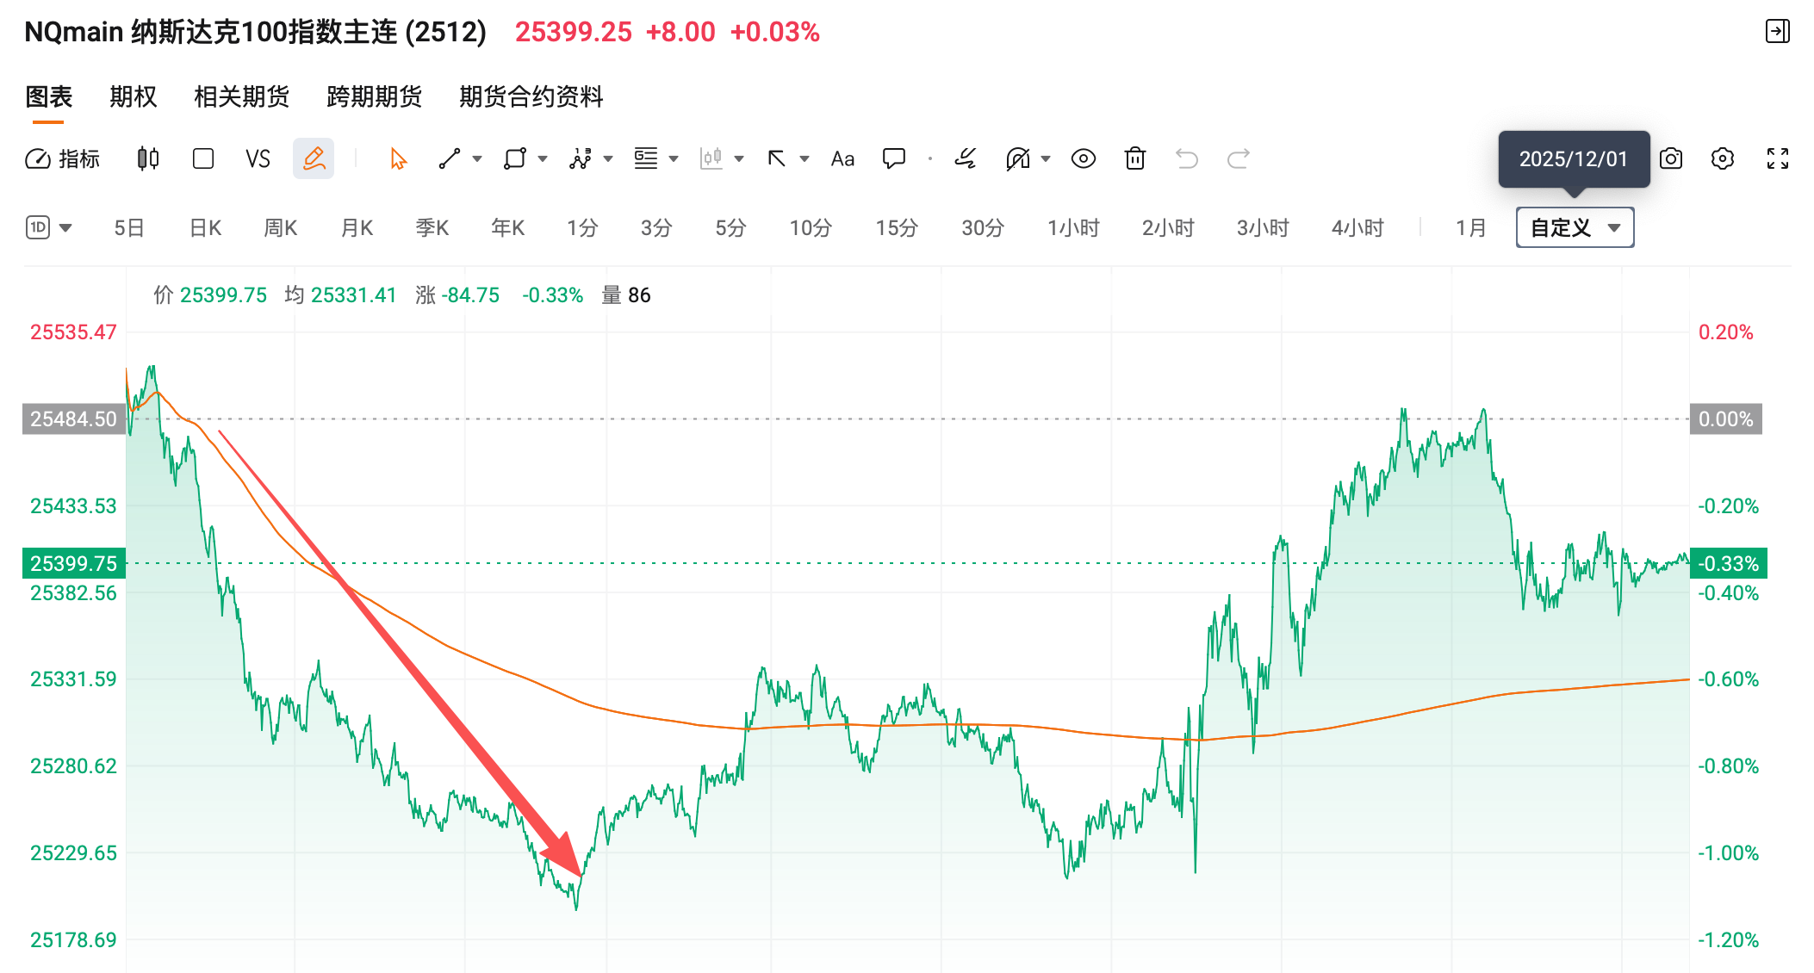Click the VS compare button
The height and width of the screenshot is (973, 1814).
tap(258, 158)
